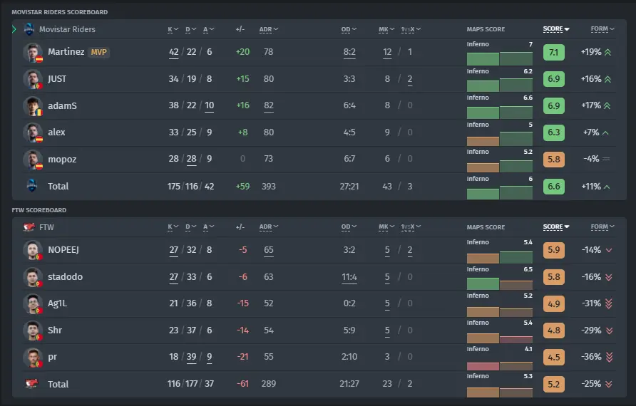Open JUST player profile link
This screenshot has height=406, width=636.
click(57, 79)
